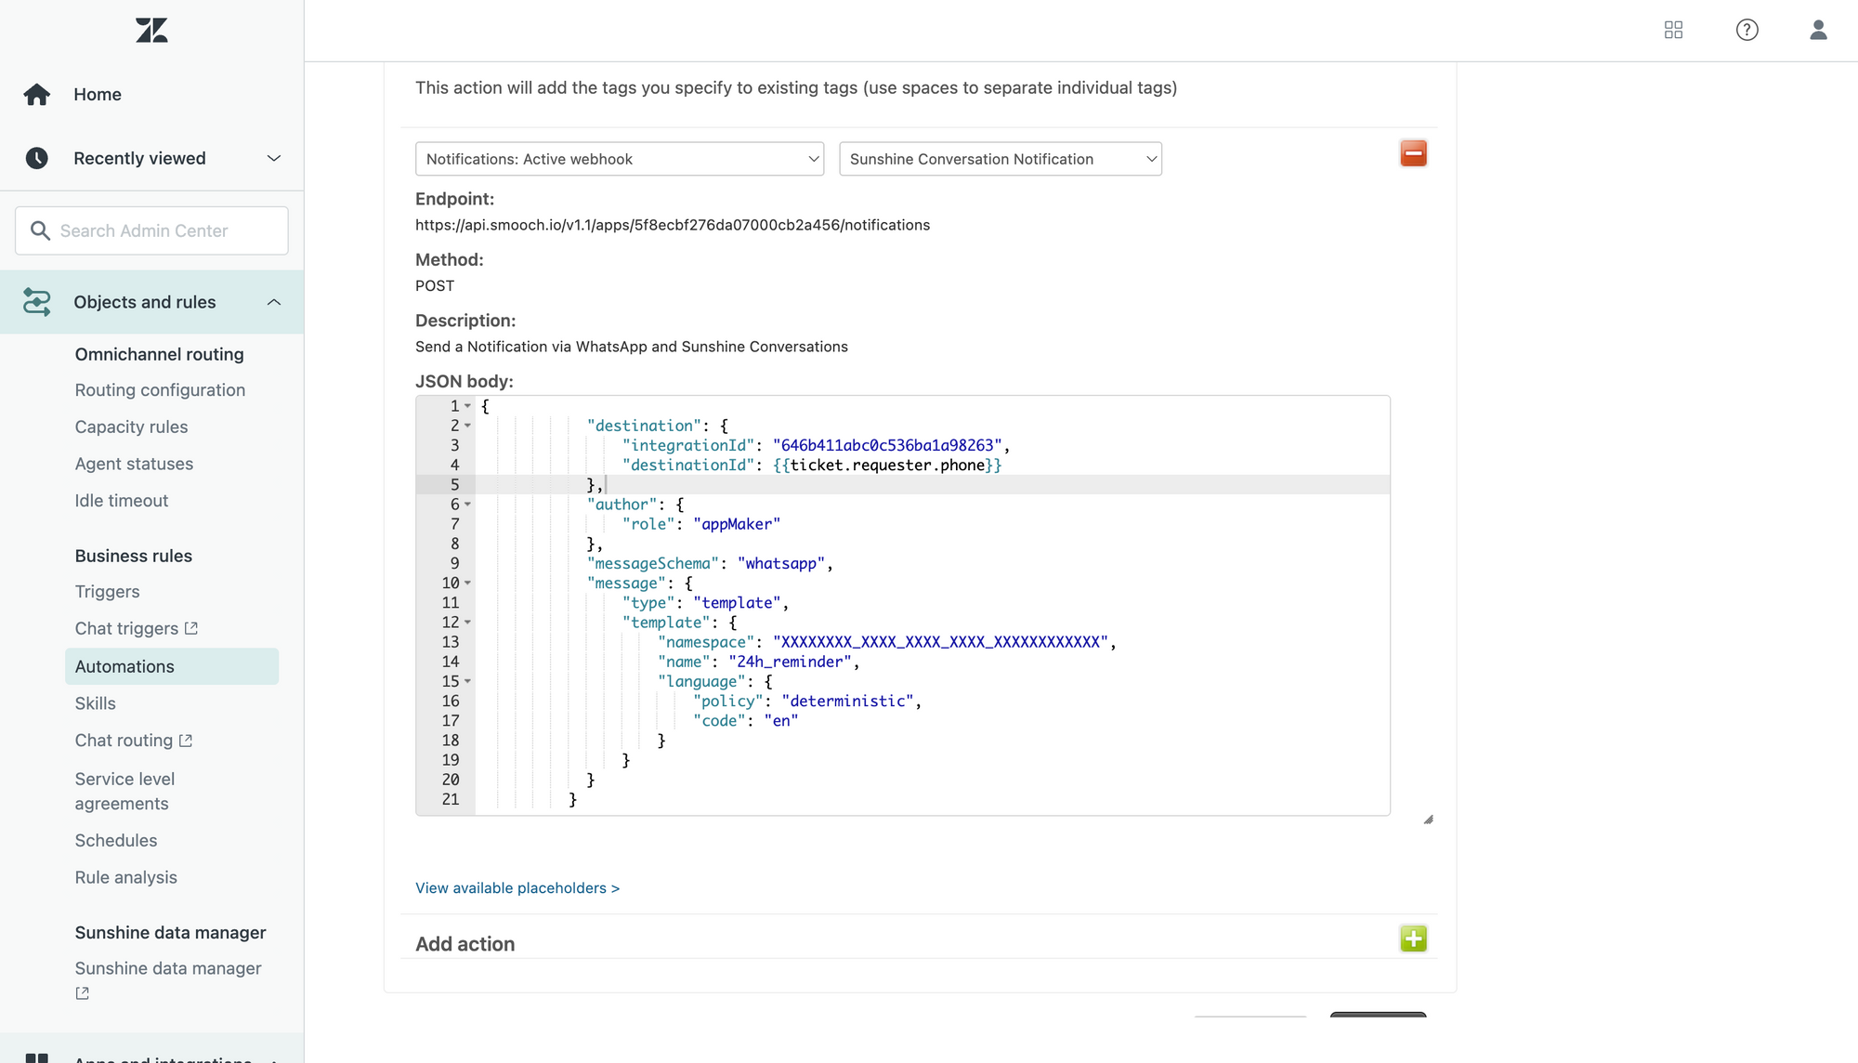
Task: Remove the webhook action with red minus
Action: 1413,153
